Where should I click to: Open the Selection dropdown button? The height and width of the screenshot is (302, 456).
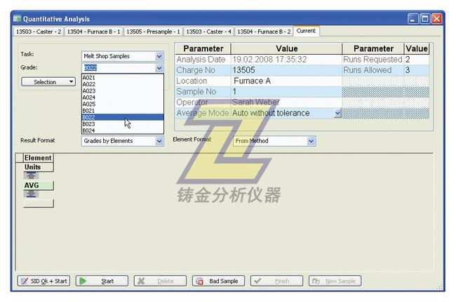[x=48, y=82]
